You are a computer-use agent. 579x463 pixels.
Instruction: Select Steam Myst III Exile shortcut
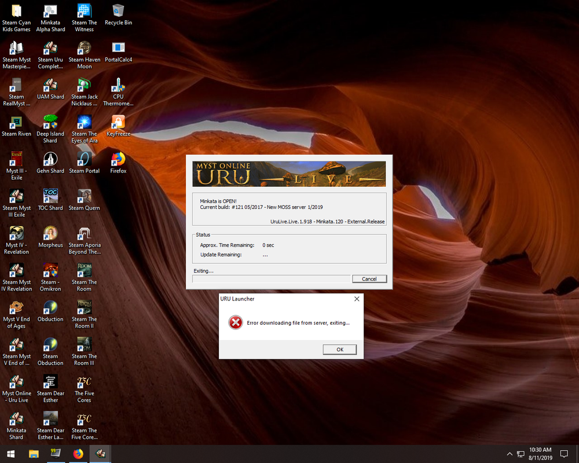pyautogui.click(x=17, y=204)
